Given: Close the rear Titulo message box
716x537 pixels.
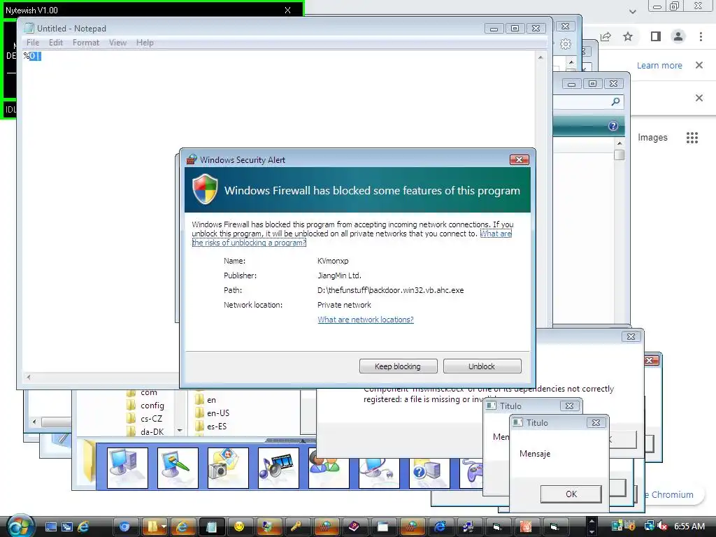Looking at the screenshot, I should pyautogui.click(x=569, y=406).
